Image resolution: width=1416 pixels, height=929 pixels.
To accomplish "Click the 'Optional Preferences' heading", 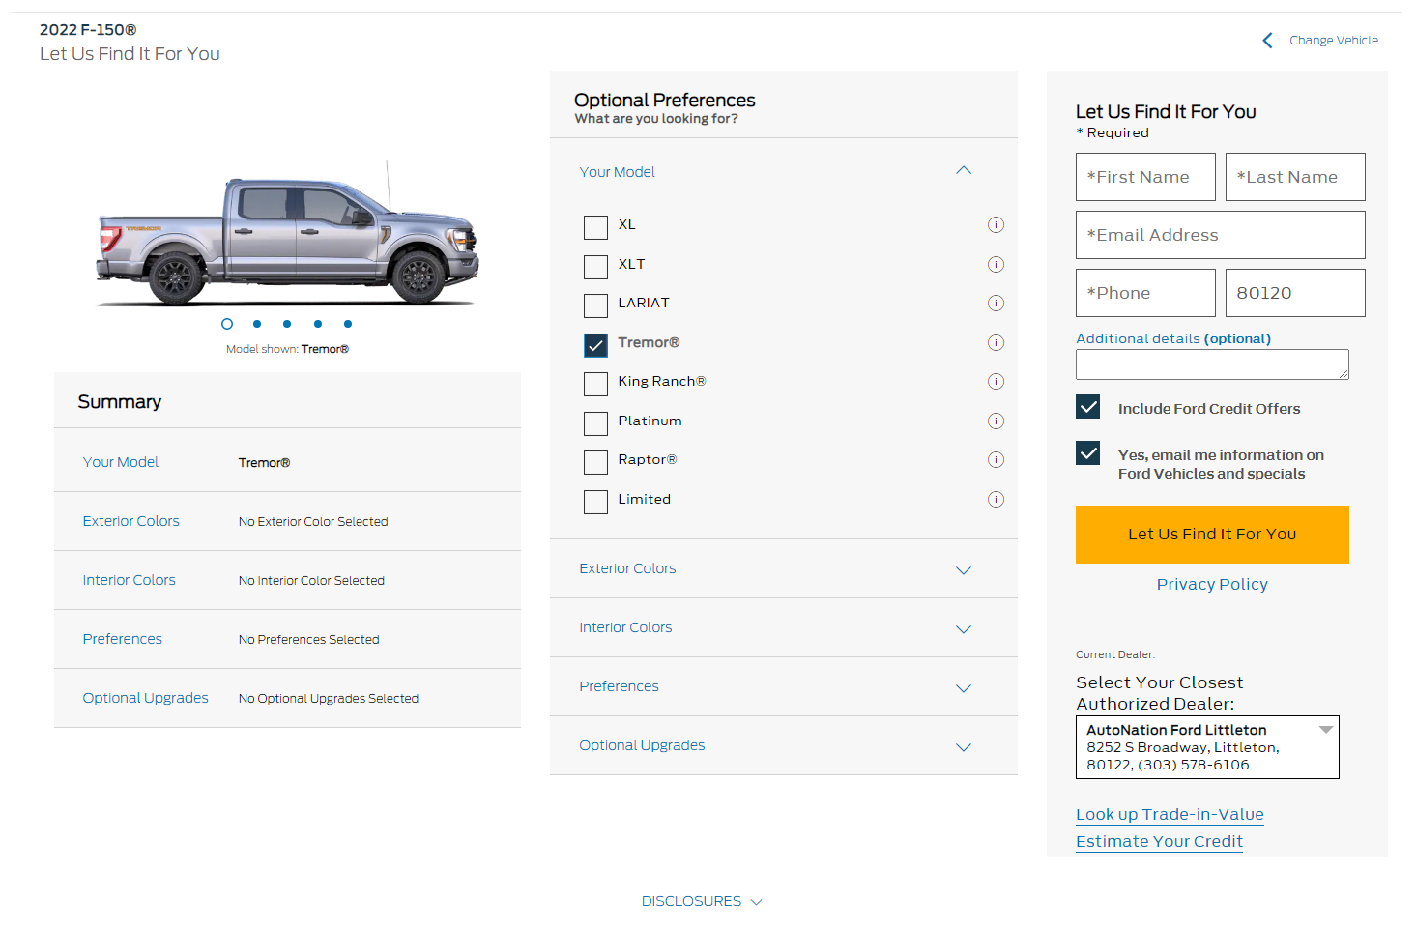I will [665, 101].
